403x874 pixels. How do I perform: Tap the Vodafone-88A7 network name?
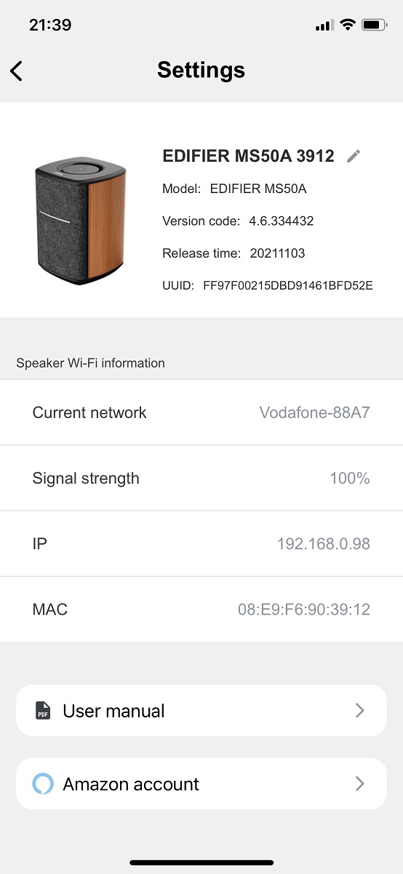(315, 413)
